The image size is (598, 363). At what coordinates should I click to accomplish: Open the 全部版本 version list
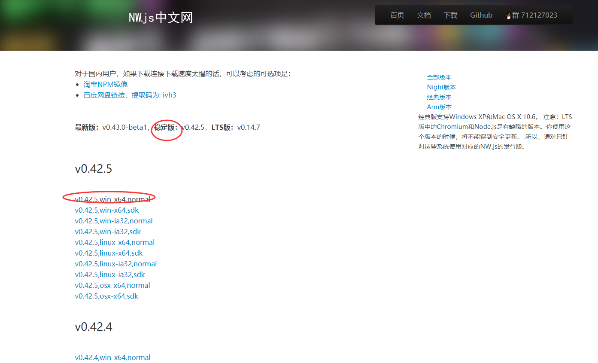tap(439, 77)
